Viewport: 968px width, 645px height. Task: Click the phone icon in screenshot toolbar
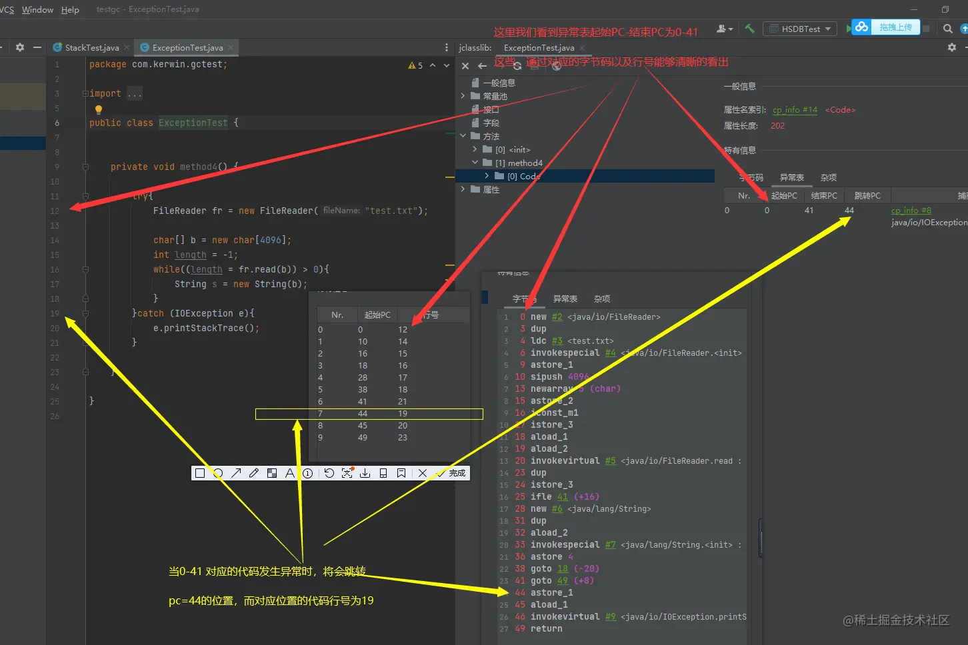click(x=383, y=473)
